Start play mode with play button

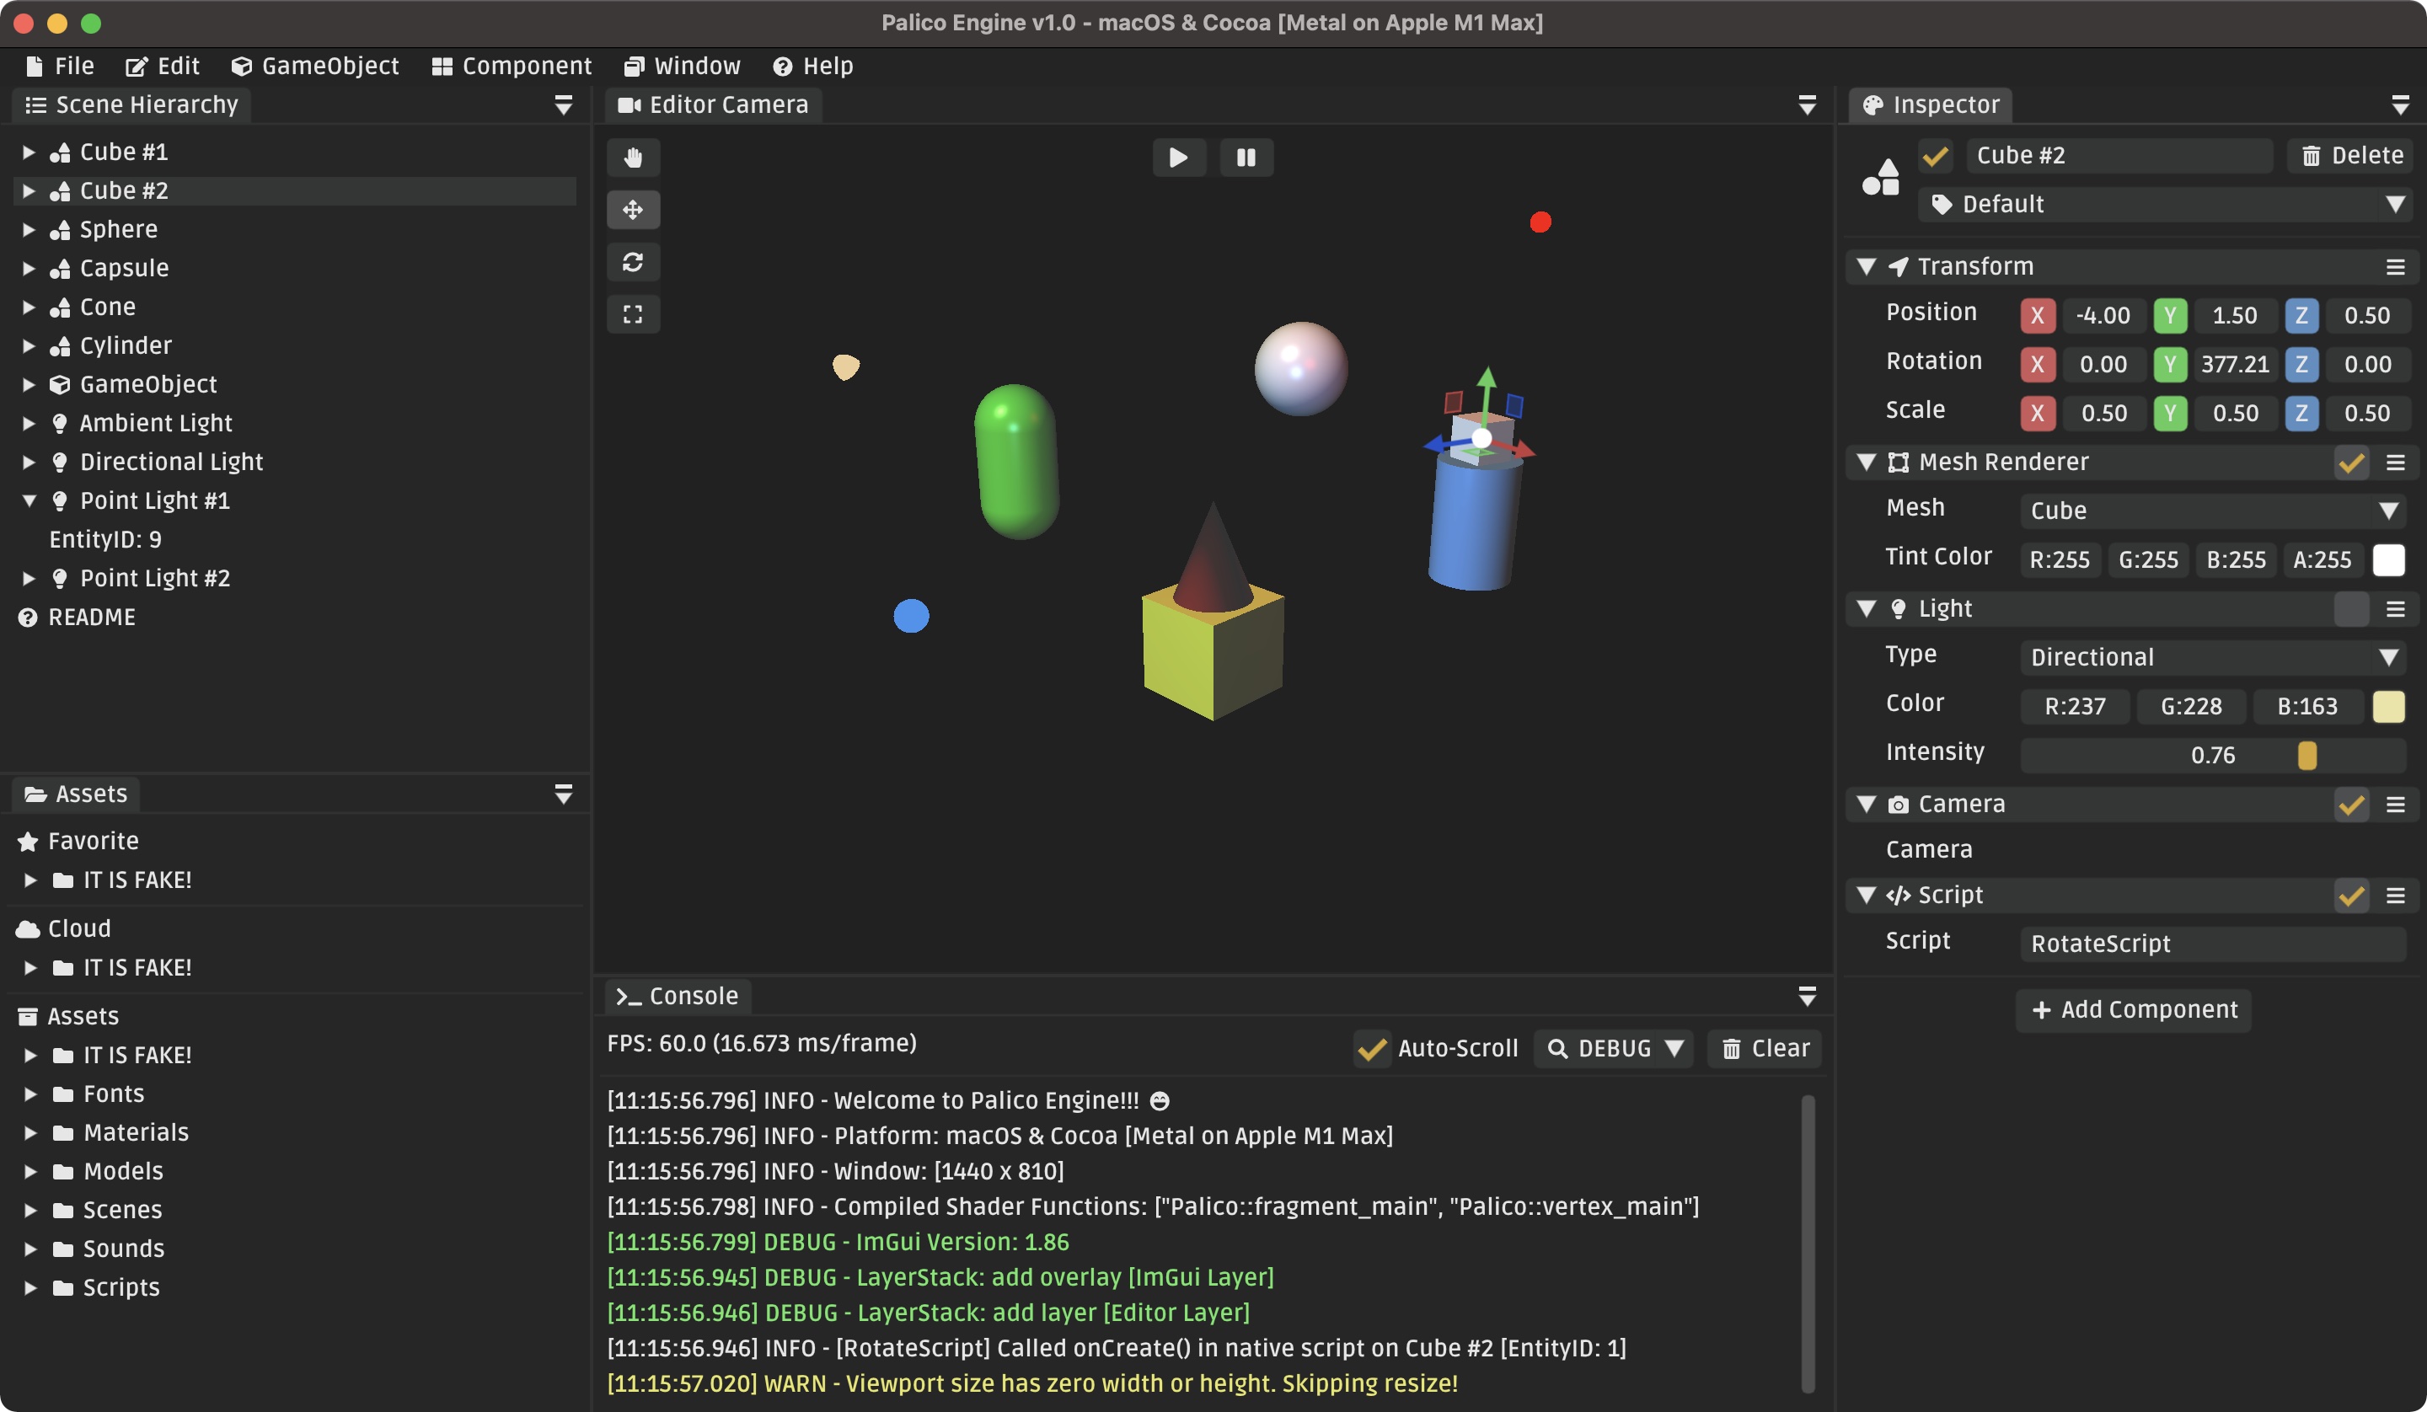tap(1178, 157)
